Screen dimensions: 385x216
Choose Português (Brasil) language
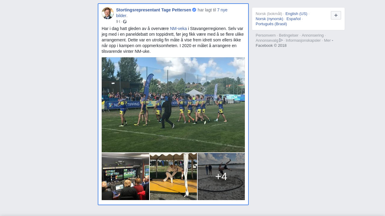(x=271, y=24)
